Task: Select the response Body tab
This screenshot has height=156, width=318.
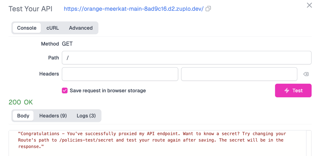Action: (x=23, y=116)
